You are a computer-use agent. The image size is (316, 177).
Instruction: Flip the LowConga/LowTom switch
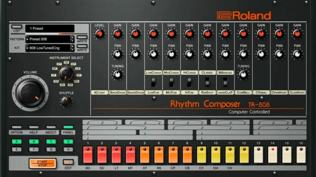(x=153, y=82)
